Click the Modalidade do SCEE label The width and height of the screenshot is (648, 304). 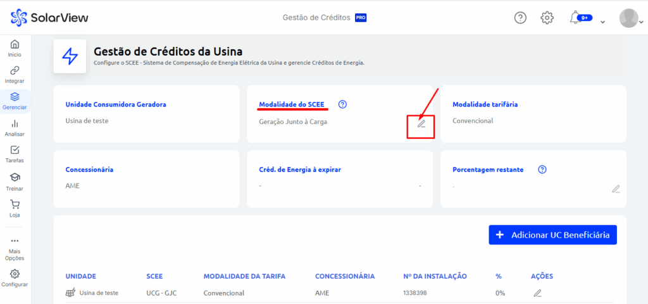point(292,104)
